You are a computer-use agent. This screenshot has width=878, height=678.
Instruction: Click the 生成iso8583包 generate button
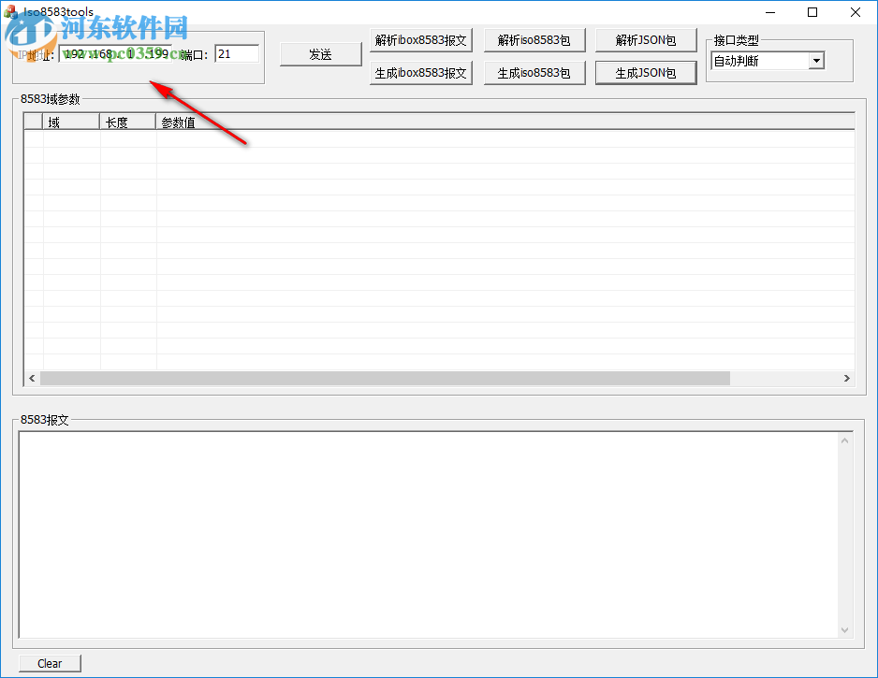tap(534, 72)
